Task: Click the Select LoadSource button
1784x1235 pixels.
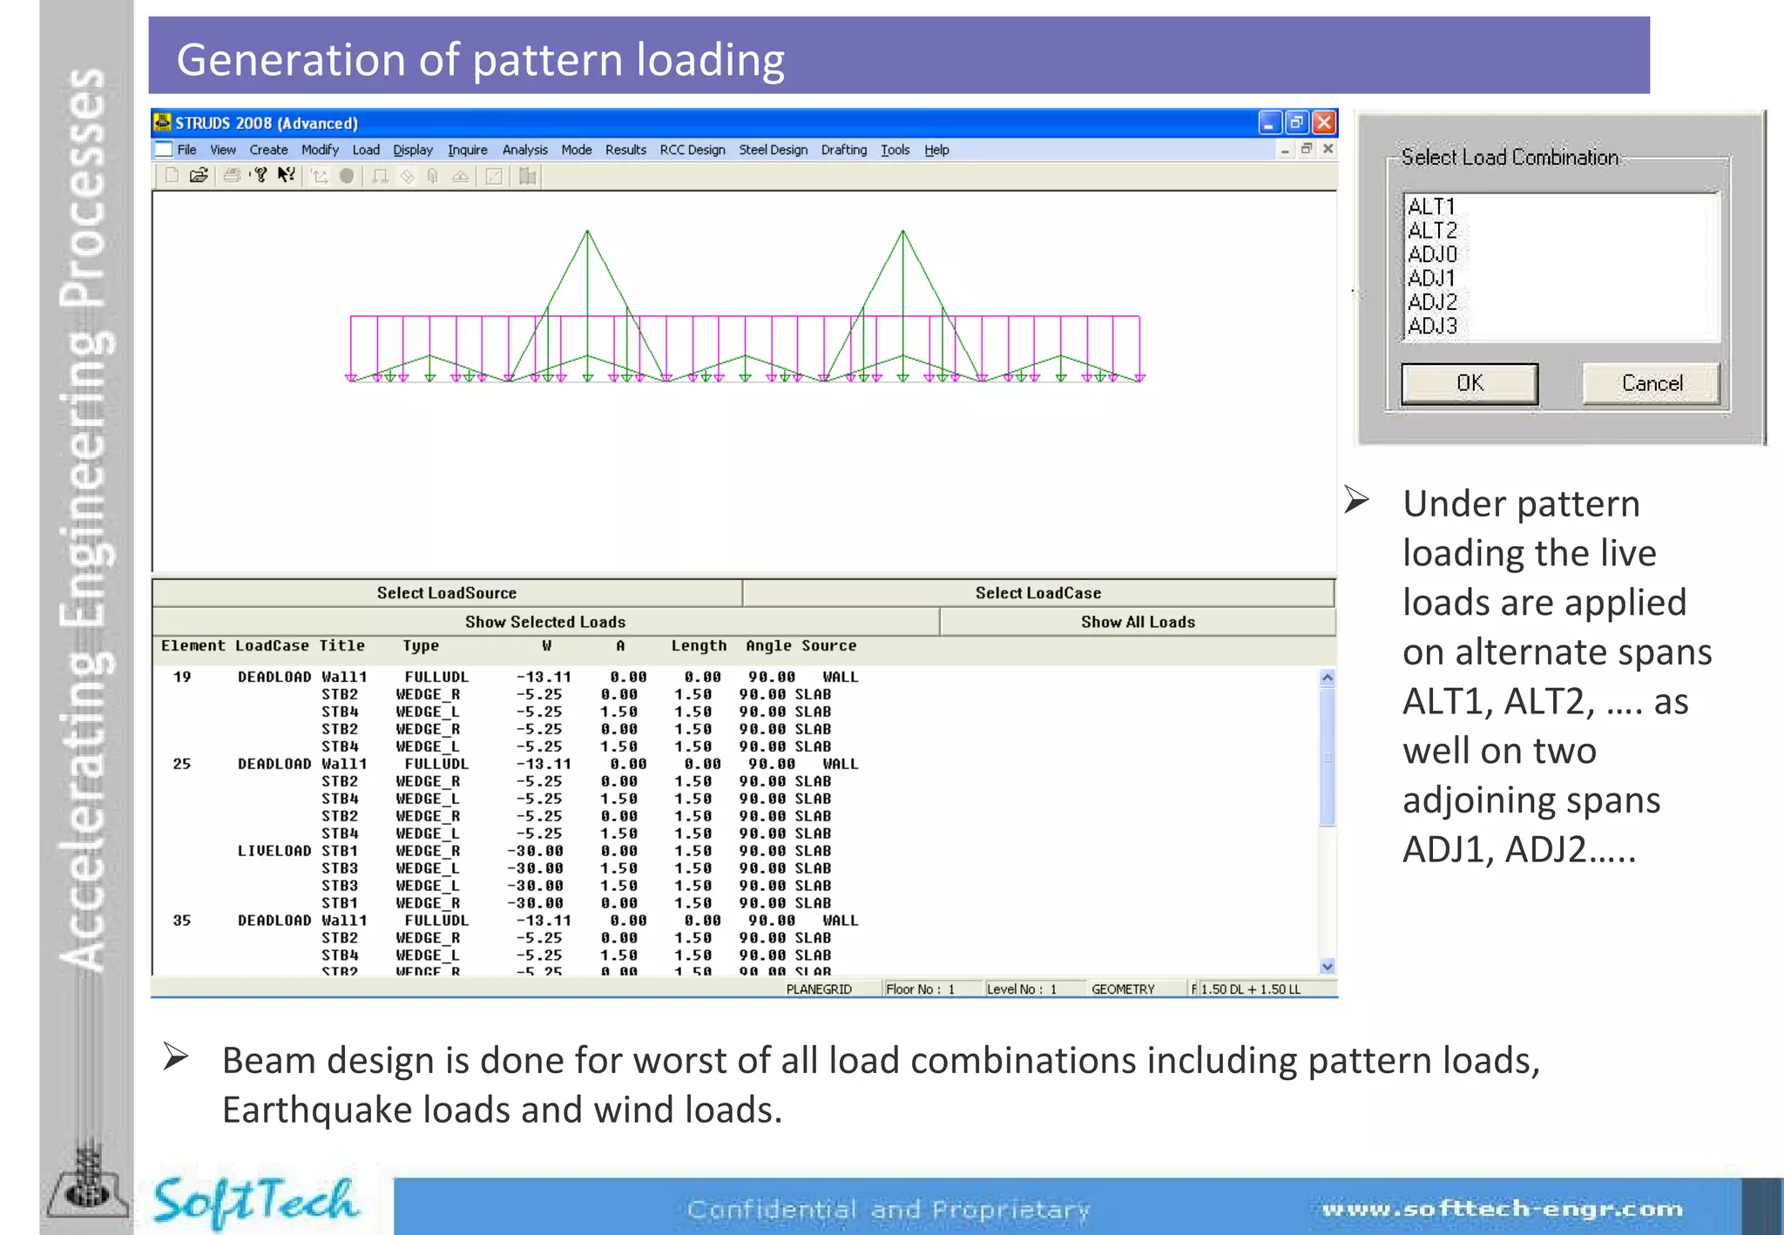Action: coord(447,593)
